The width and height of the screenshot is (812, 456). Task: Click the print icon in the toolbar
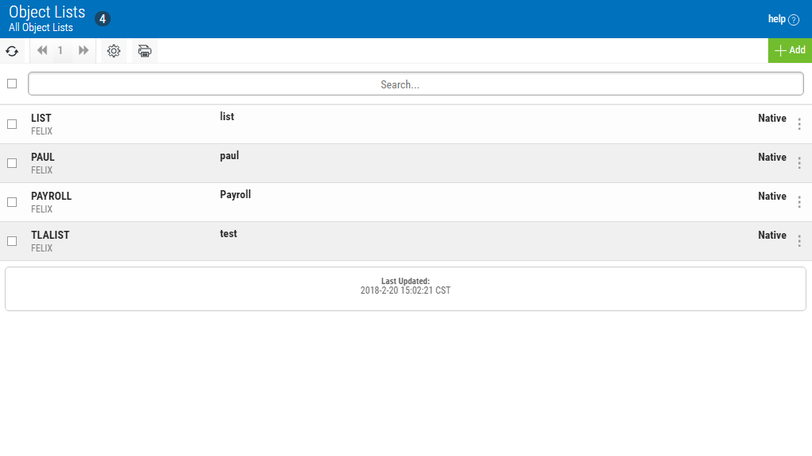click(x=145, y=51)
